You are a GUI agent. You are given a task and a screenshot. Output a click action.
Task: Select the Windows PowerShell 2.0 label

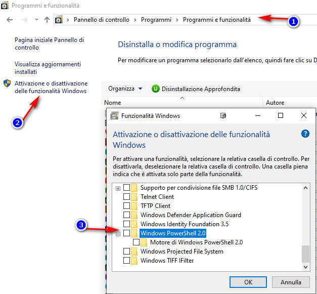(173, 233)
